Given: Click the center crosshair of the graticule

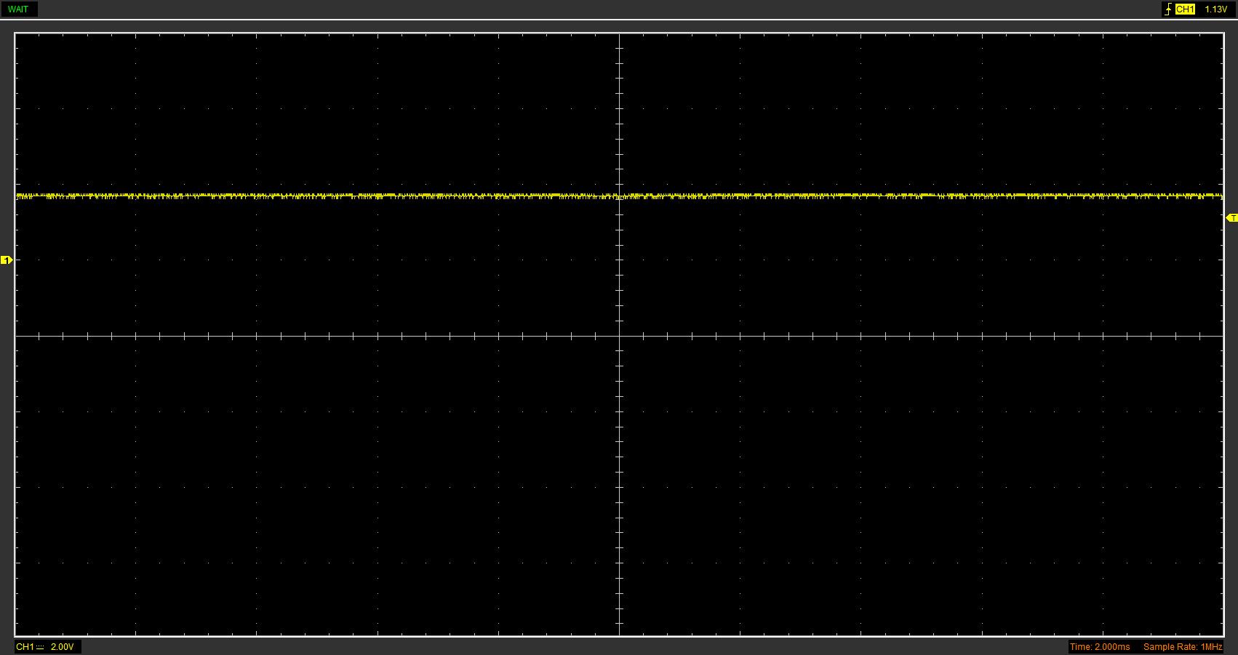Looking at the screenshot, I should pos(619,336).
